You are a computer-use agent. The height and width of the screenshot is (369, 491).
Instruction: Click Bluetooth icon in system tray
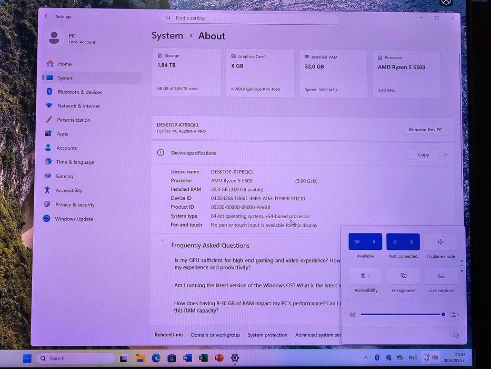377,358
